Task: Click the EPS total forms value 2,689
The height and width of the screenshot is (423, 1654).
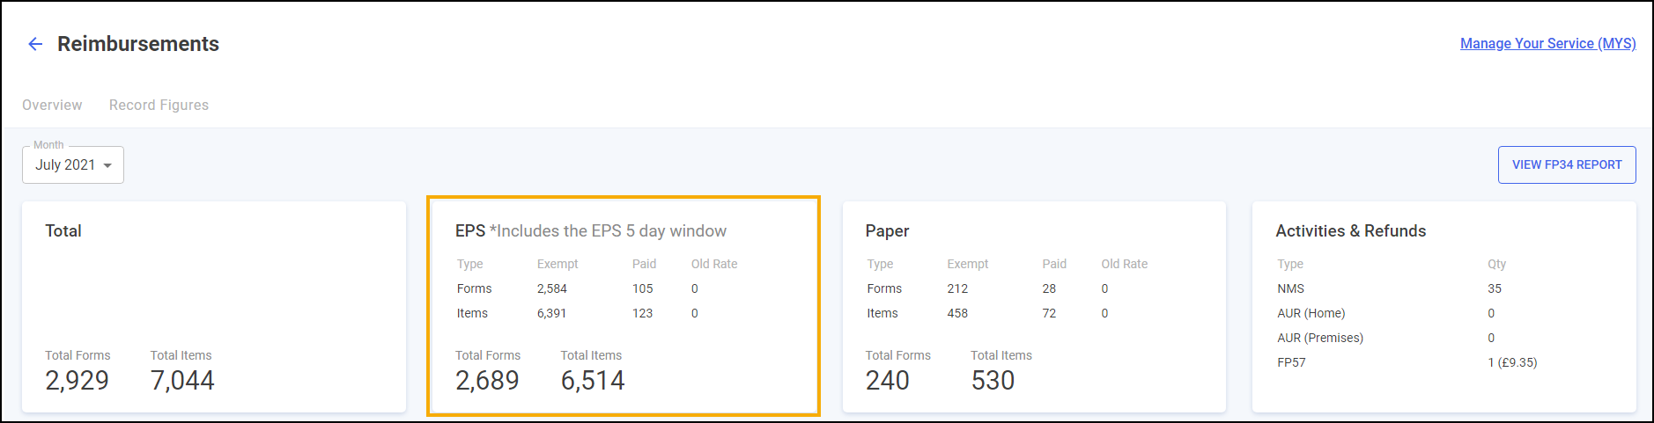Action: tap(487, 380)
